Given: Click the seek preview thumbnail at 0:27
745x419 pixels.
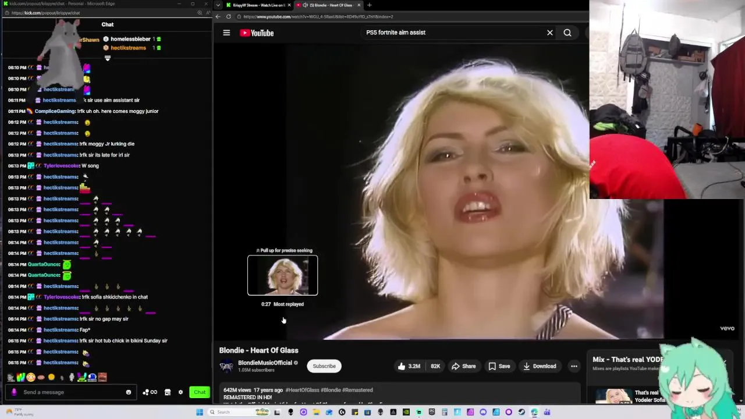Looking at the screenshot, I should click(282, 275).
